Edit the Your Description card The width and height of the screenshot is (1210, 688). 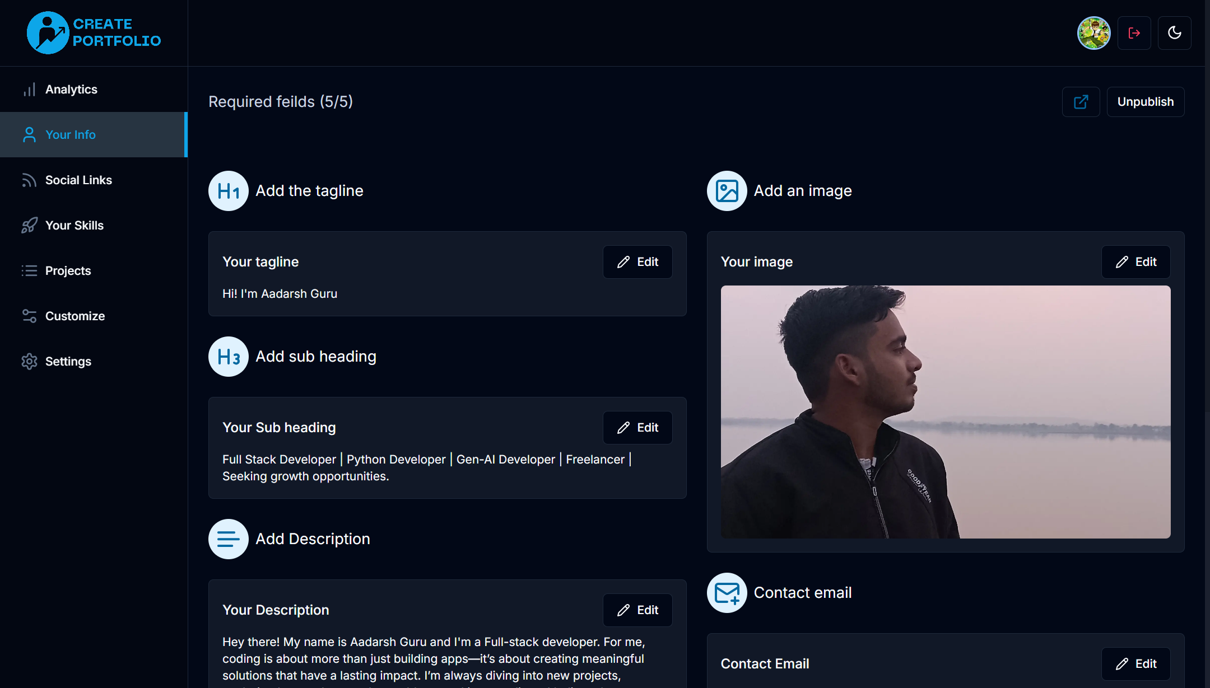(x=637, y=610)
